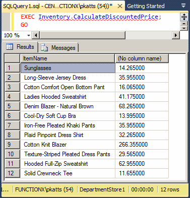This screenshot has height=198, width=190.
Task: Select the Sunglasses cell
Action: [x=68, y=68]
